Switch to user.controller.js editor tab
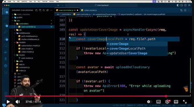Screen dimensions: 194x107 coord(67,10)
